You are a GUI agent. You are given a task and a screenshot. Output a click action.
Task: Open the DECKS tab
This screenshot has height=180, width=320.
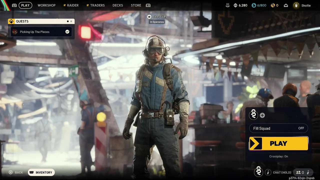117,5
